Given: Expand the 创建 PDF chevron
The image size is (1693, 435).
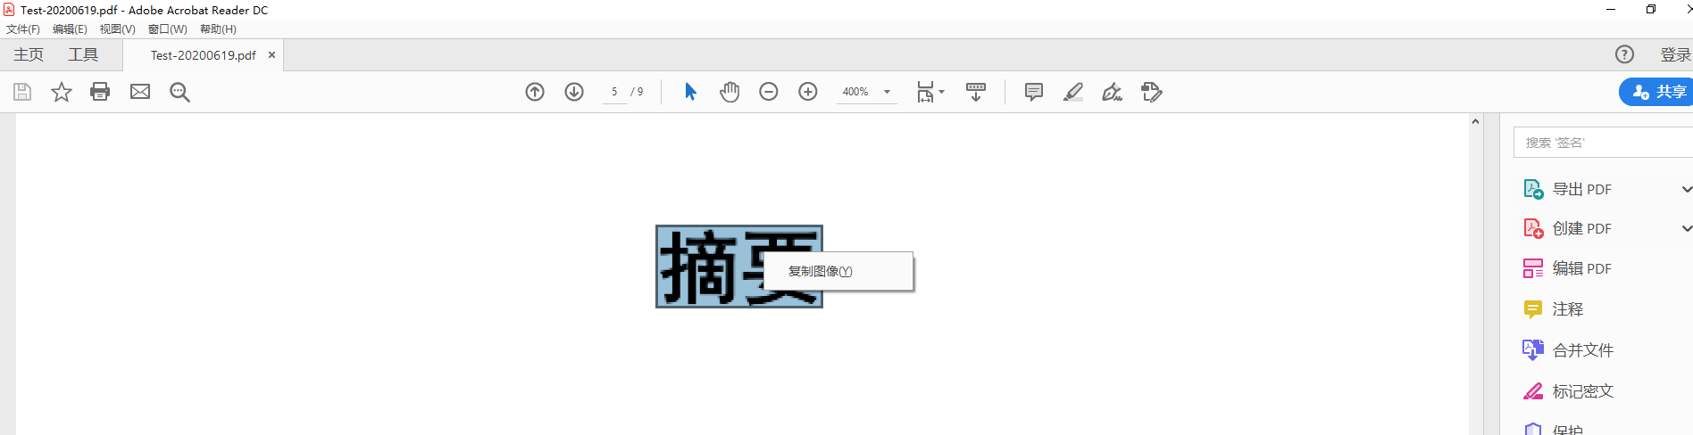Looking at the screenshot, I should pyautogui.click(x=1686, y=228).
